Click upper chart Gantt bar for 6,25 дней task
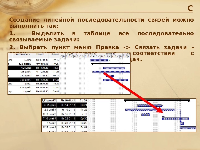The width and height of the screenshot is (200, 150). [114, 68]
